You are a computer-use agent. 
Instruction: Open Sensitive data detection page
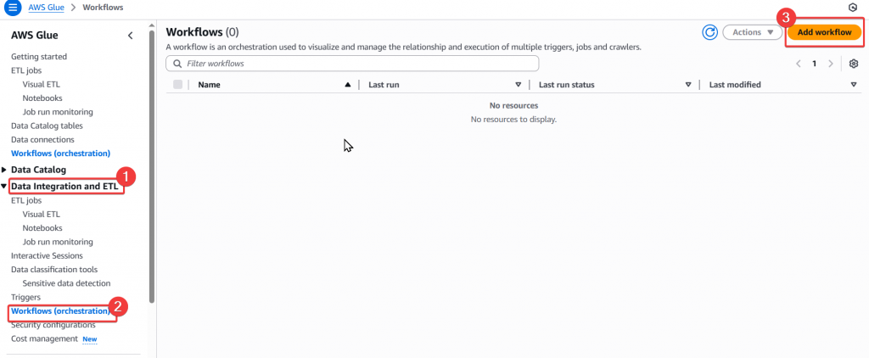pos(66,283)
